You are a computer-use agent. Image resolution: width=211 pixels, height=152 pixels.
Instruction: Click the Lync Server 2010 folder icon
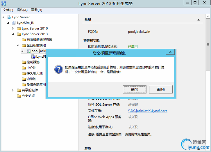(19, 29)
